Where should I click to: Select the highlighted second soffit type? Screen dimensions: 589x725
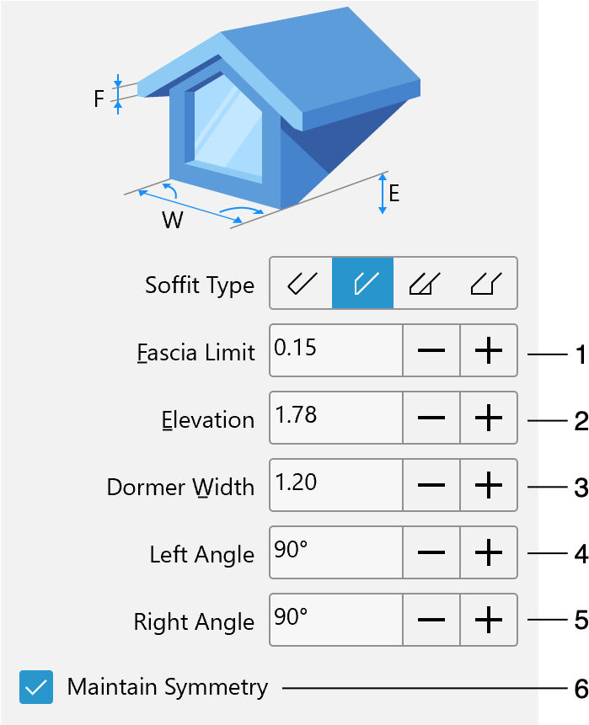362,283
